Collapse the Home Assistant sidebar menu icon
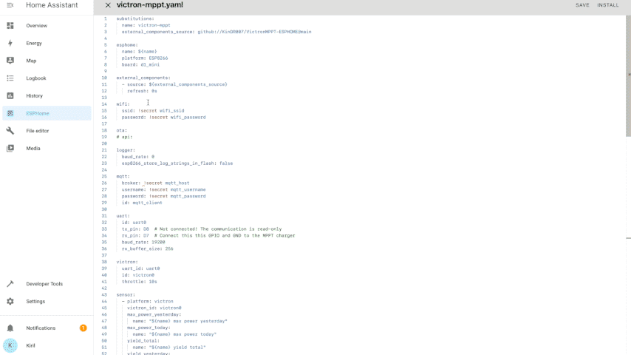The height and width of the screenshot is (355, 631). (10, 5)
